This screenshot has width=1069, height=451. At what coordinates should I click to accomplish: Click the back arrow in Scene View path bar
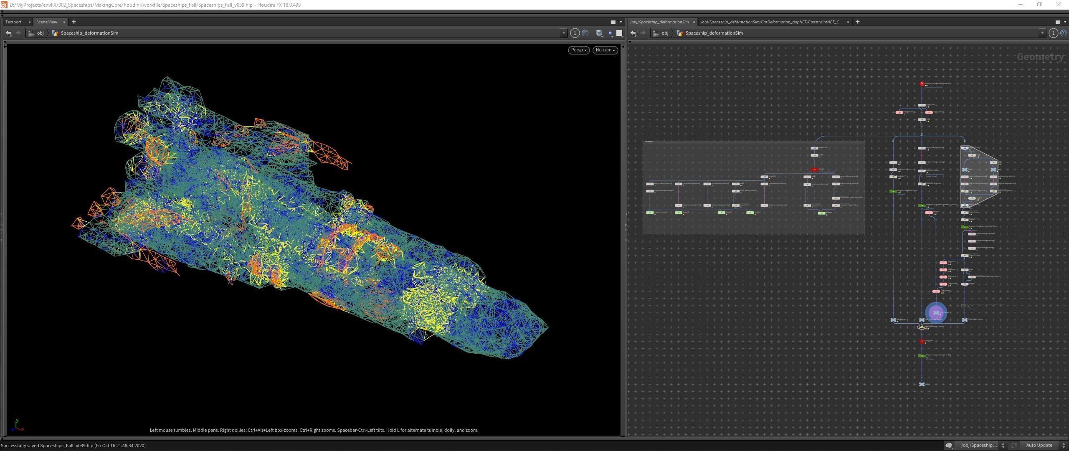(8, 33)
